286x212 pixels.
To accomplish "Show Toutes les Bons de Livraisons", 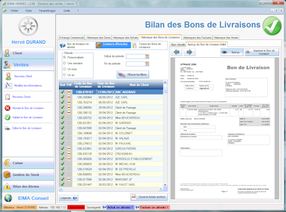I will tap(149, 45).
